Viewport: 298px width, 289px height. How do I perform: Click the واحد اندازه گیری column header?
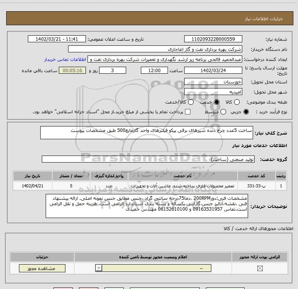(109, 176)
